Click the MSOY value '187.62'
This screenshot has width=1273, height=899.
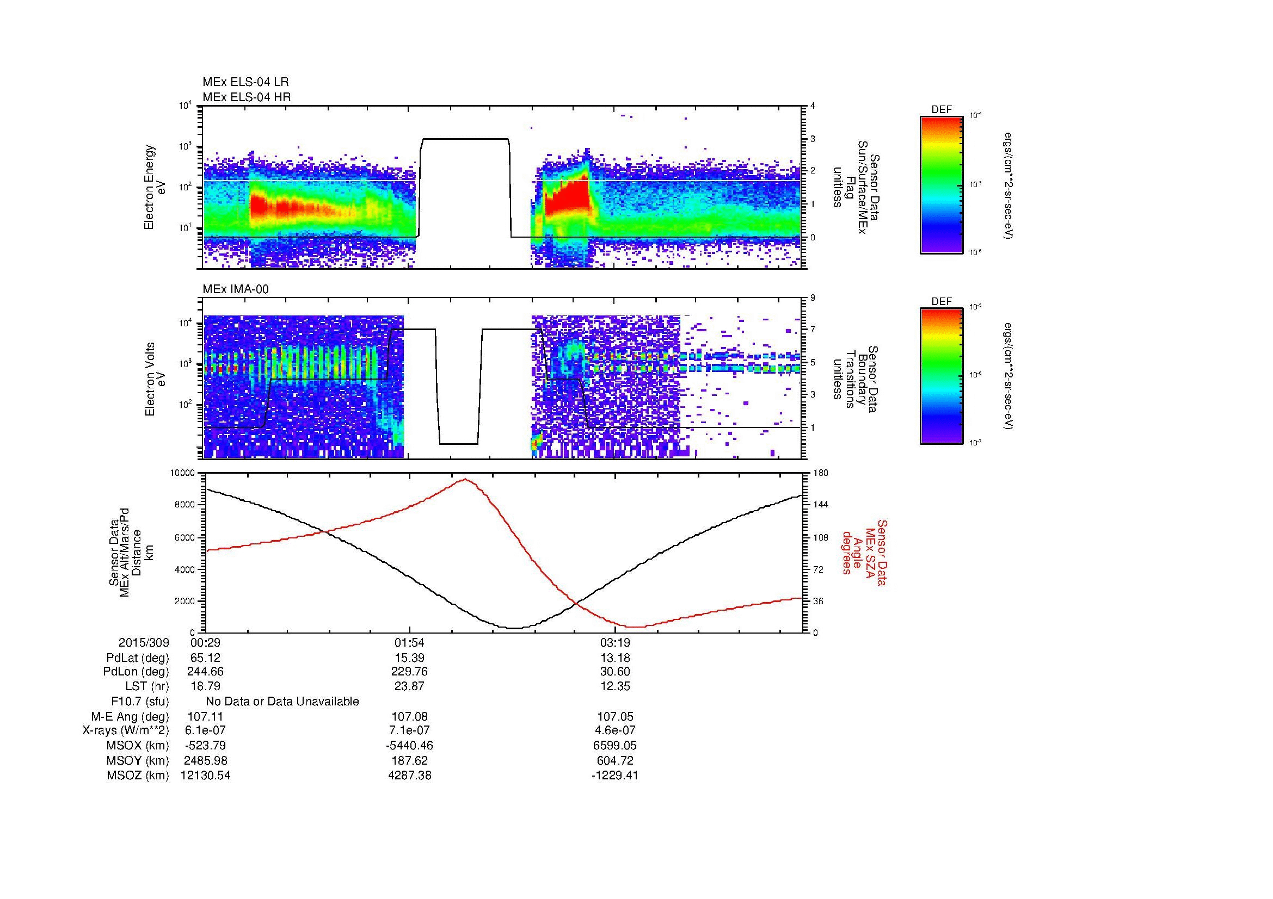coord(410,761)
